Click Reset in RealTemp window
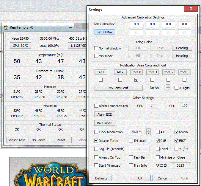 [61, 140]
